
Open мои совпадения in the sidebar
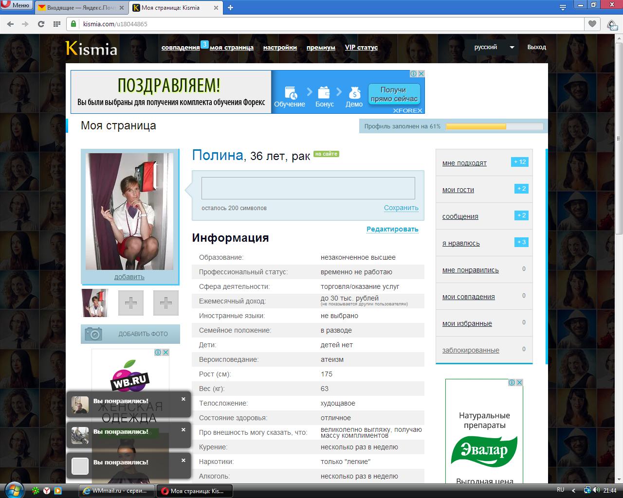click(x=468, y=297)
